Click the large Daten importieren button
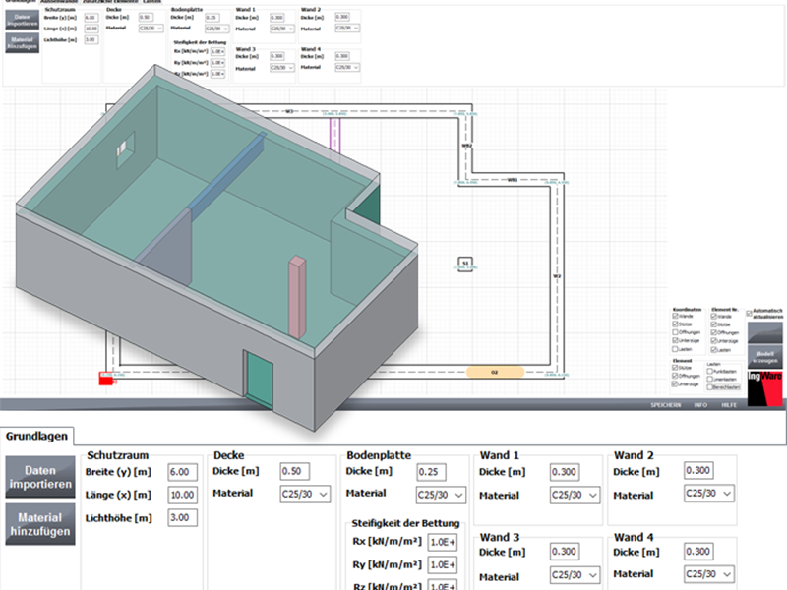 point(41,478)
